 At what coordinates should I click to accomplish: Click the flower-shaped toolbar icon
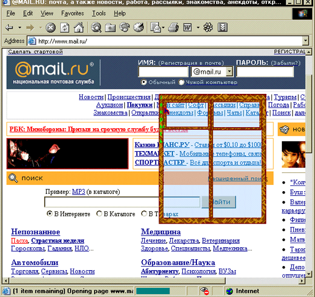coord(208,27)
